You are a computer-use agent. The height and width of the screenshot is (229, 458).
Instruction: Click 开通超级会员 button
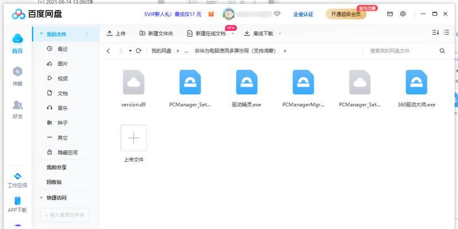pos(346,14)
